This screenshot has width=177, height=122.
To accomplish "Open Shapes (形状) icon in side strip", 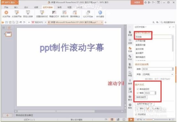I will pos(130,58).
